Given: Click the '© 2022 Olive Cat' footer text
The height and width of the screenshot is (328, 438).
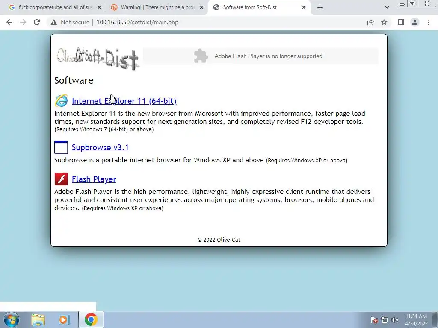Looking at the screenshot, I should [x=219, y=240].
